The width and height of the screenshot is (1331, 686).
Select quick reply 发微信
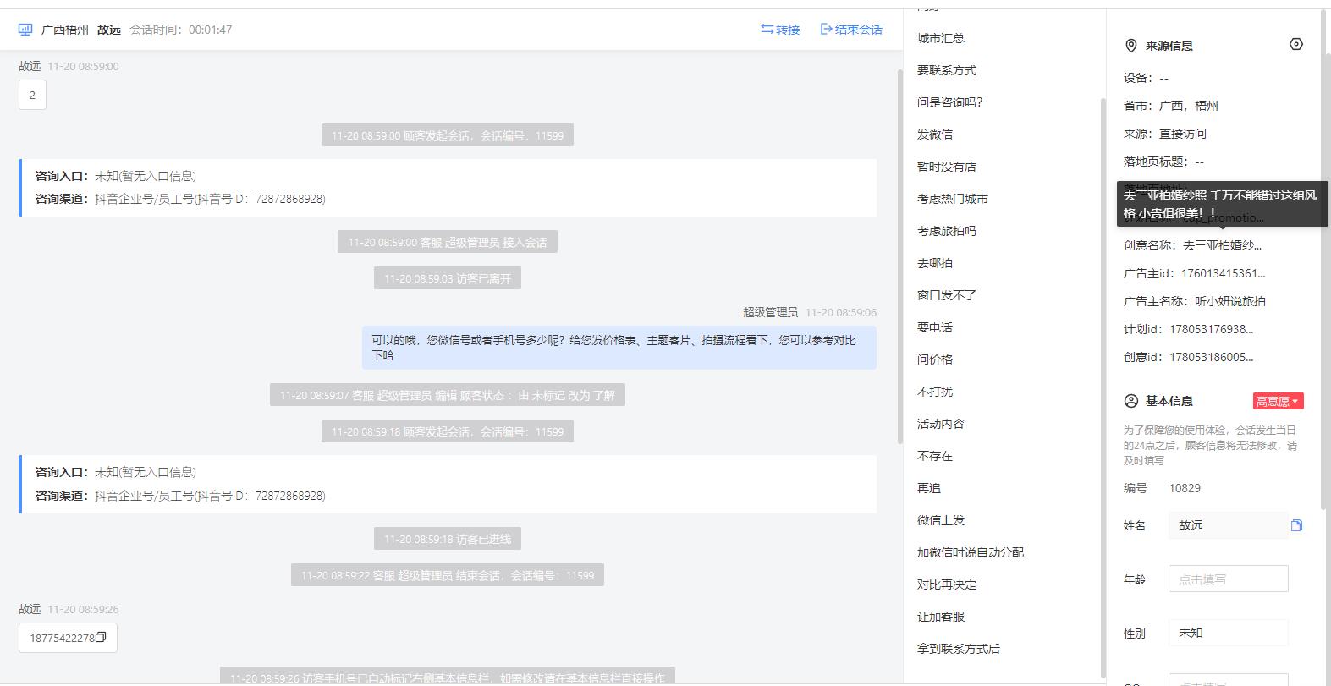coord(935,134)
